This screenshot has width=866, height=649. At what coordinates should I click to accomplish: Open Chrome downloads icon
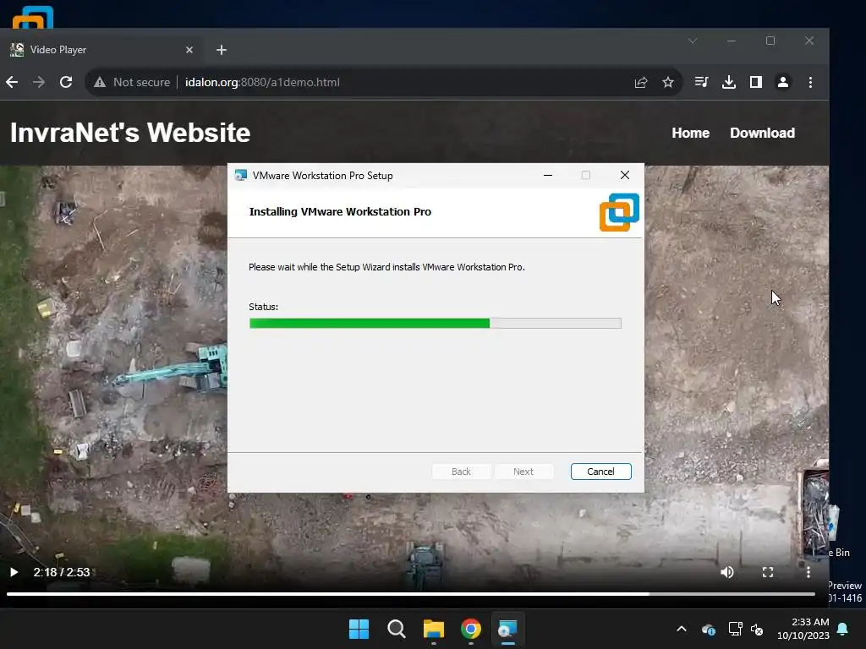tap(729, 82)
